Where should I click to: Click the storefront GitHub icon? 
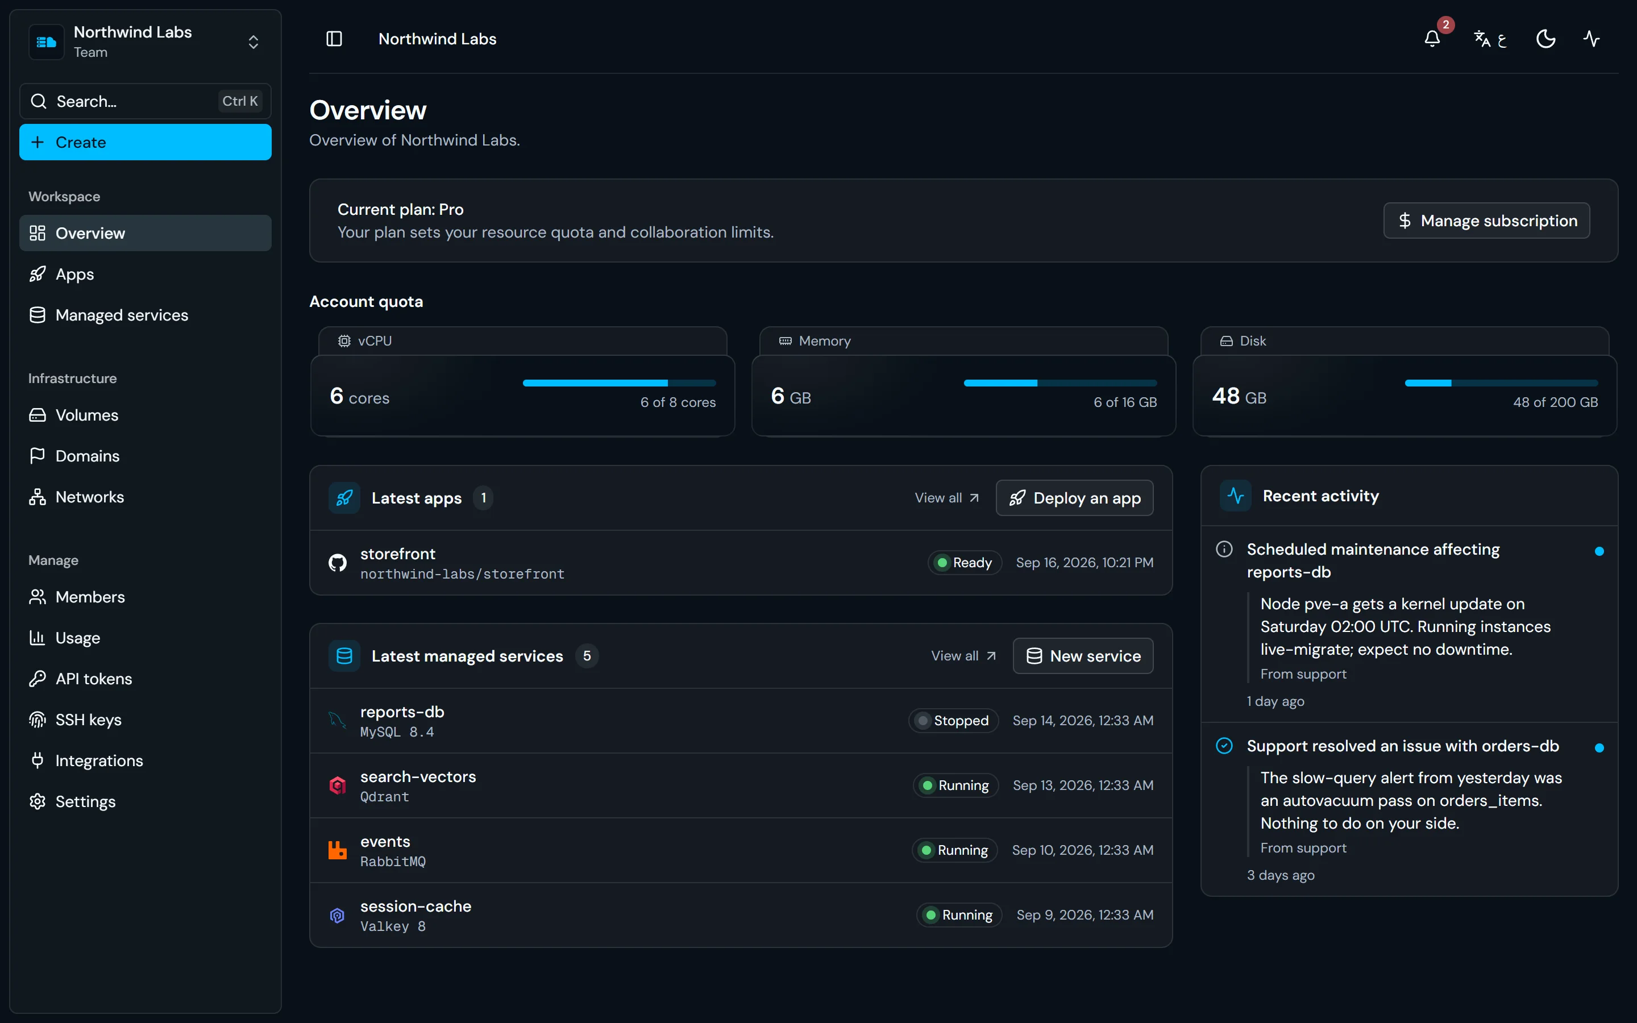point(338,563)
